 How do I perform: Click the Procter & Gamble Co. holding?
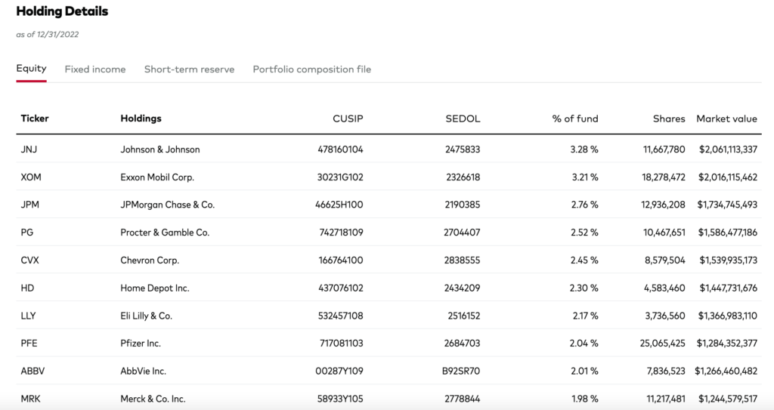click(x=165, y=233)
